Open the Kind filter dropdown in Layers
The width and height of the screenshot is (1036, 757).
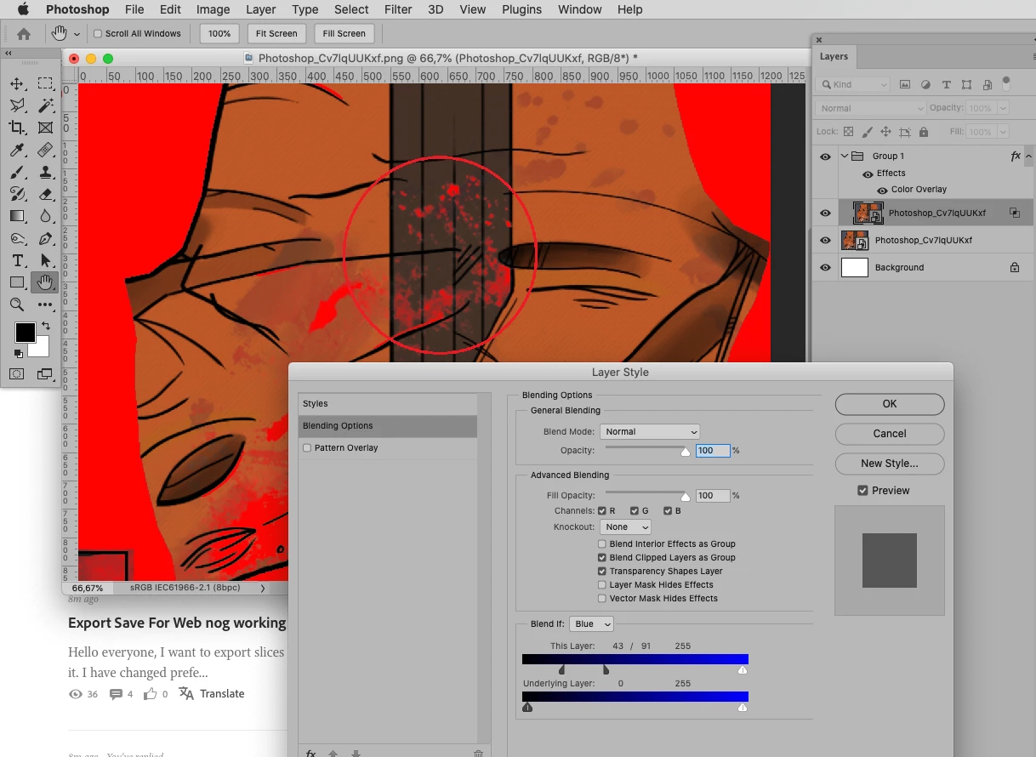pyautogui.click(x=853, y=84)
